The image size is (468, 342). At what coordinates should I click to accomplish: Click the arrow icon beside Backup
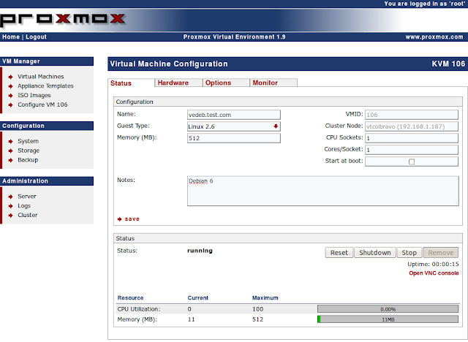[x=11, y=160]
